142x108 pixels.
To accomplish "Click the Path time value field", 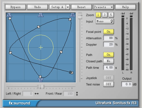I will [109, 68].
